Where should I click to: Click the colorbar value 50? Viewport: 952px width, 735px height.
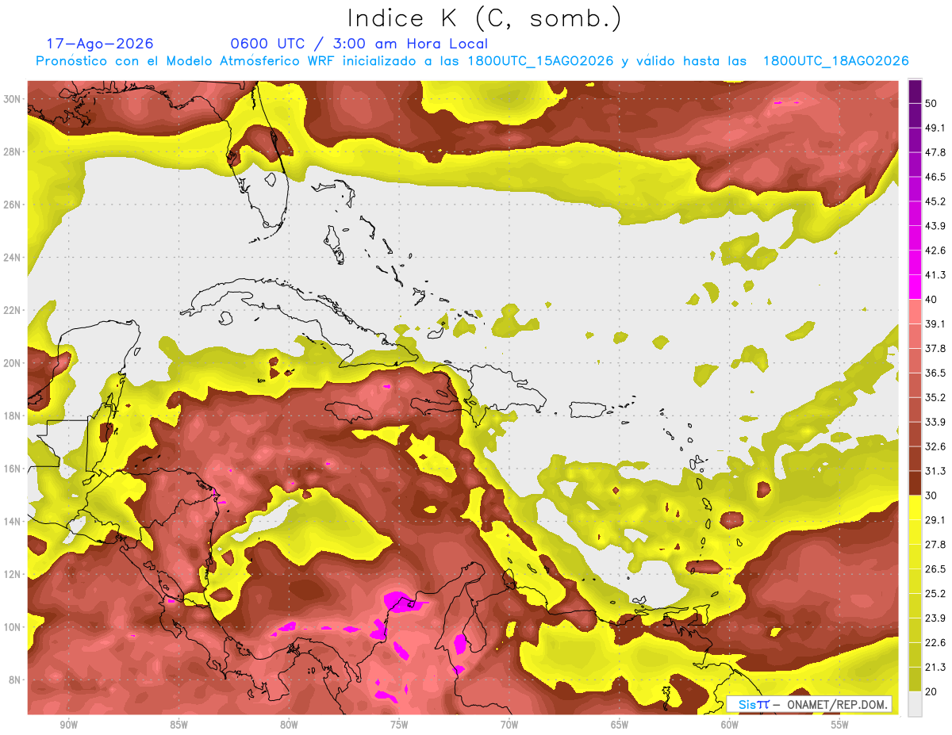931,103
